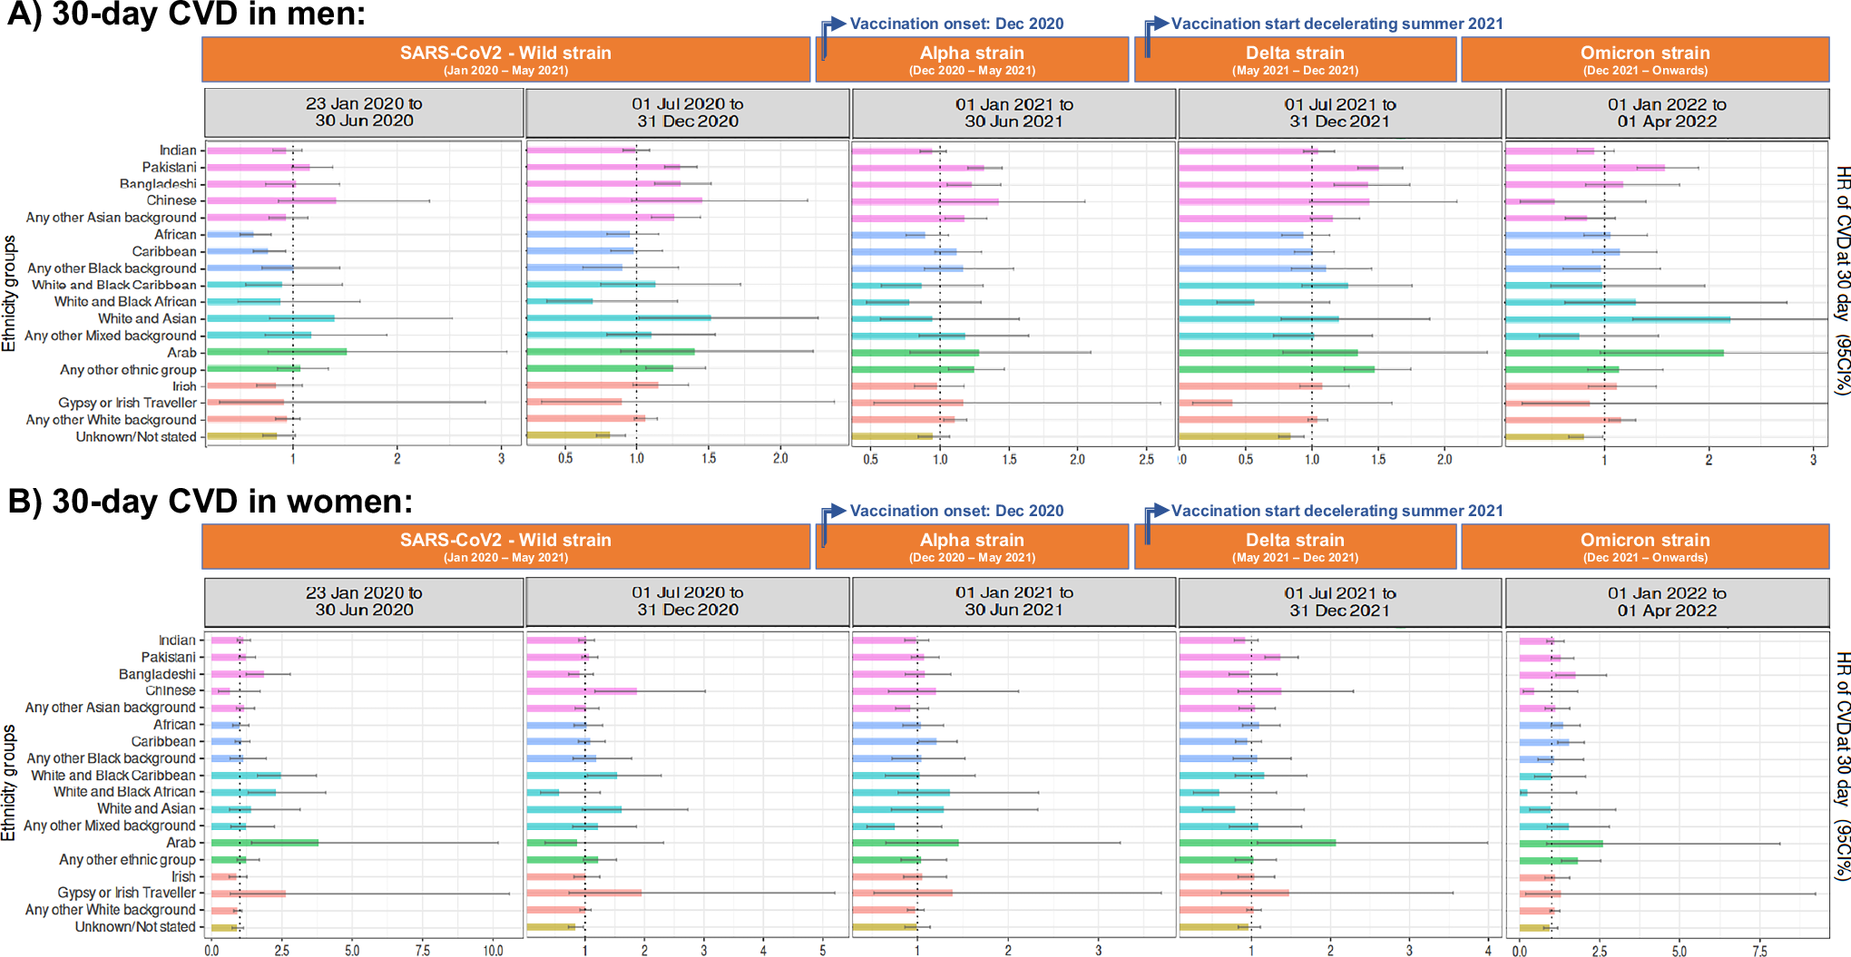This screenshot has width=1851, height=957.
Task: Select "01 Jul 2020 to 31 Dec 2020" header in women panel
Action: pos(688,601)
